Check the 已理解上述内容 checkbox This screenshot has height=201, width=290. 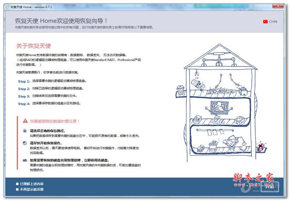click(17, 184)
